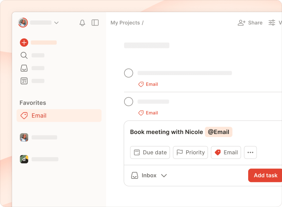The width and height of the screenshot is (282, 207).
Task: Open the Inbox icon in sidebar
Action: tap(24, 68)
